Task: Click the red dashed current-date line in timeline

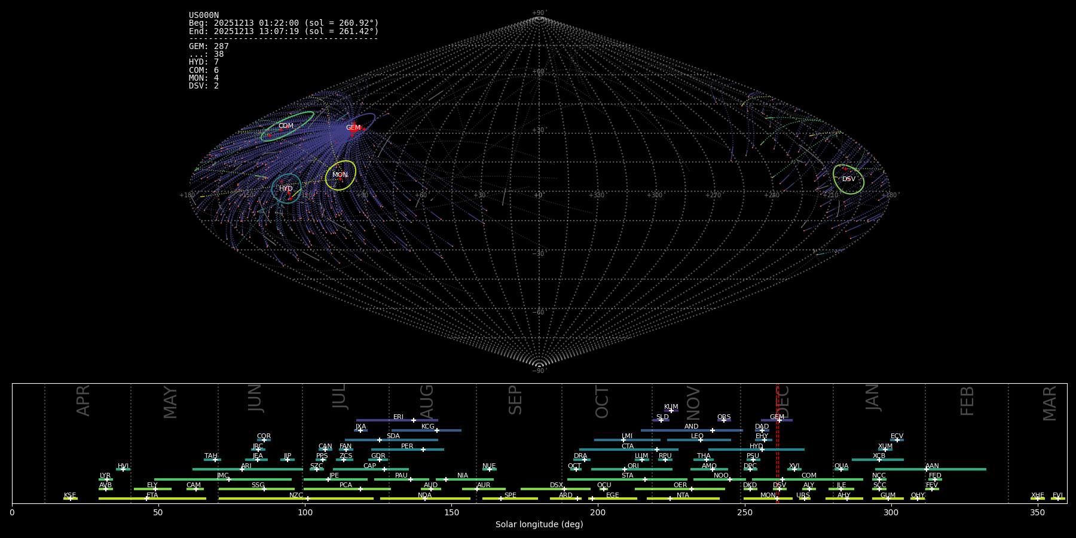Action: 778,442
